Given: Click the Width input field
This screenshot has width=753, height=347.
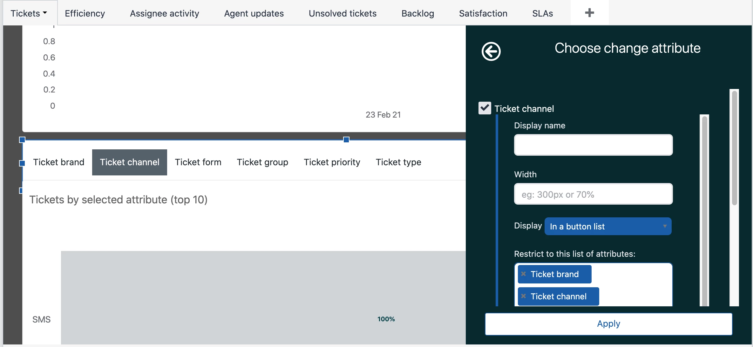Looking at the screenshot, I should point(593,194).
